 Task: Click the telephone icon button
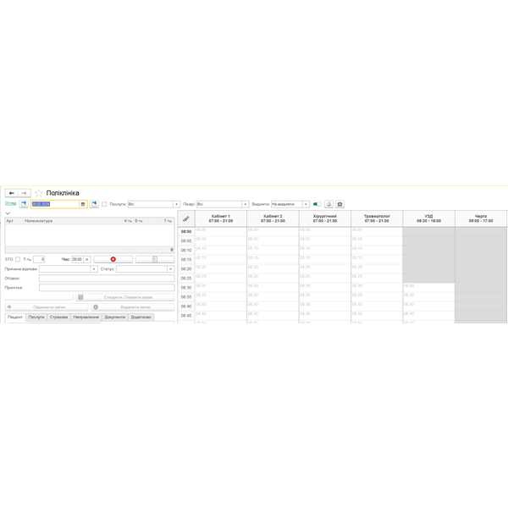340,204
